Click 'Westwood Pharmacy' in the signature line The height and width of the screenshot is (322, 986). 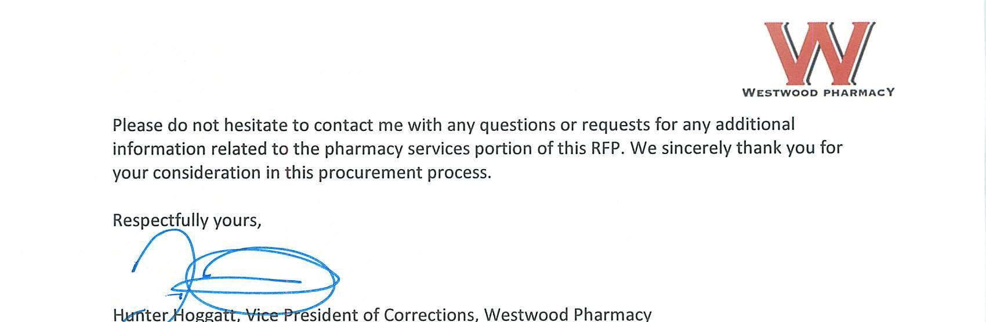coord(567,315)
